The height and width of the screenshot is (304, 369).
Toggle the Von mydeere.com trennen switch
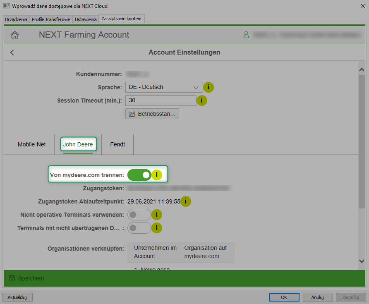point(139,175)
